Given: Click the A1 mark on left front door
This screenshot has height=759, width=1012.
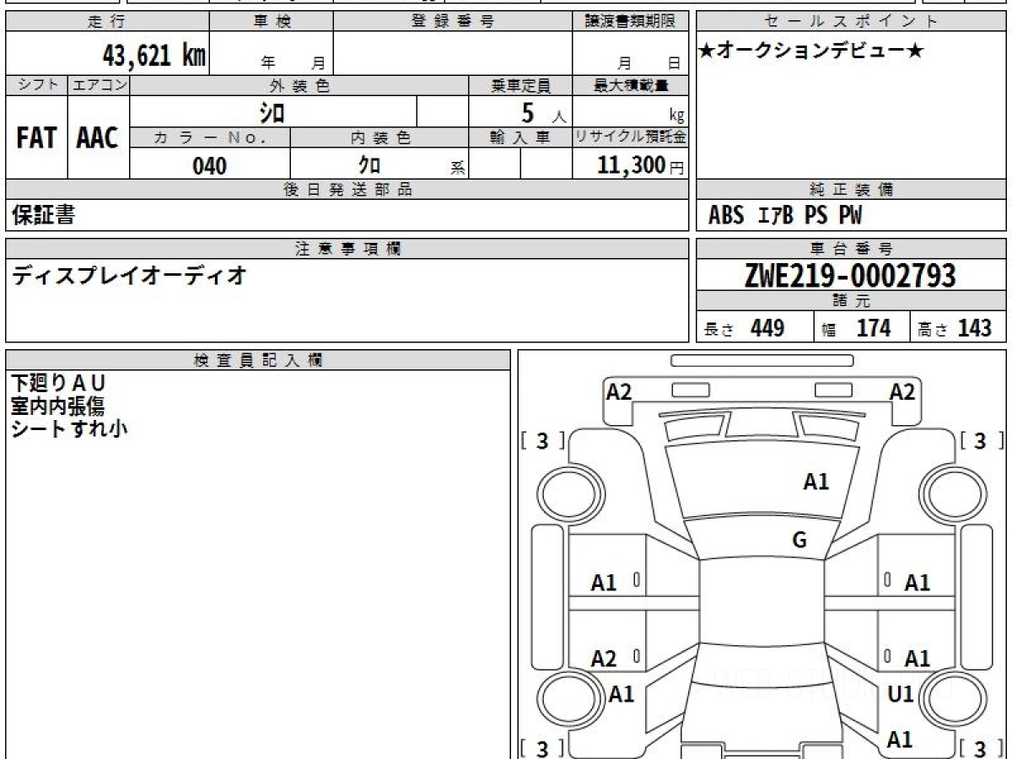Looking at the screenshot, I should (604, 583).
